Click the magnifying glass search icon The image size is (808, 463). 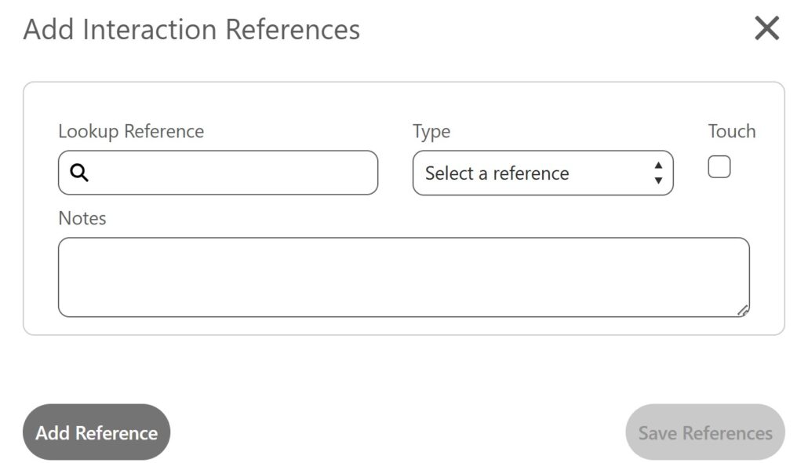pyautogui.click(x=79, y=172)
